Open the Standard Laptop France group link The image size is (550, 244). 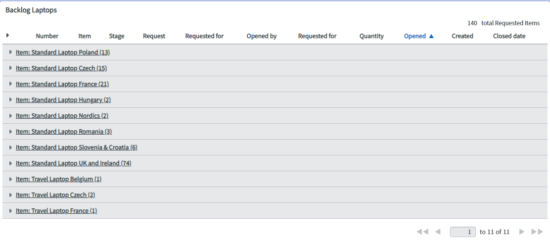[x=62, y=84]
